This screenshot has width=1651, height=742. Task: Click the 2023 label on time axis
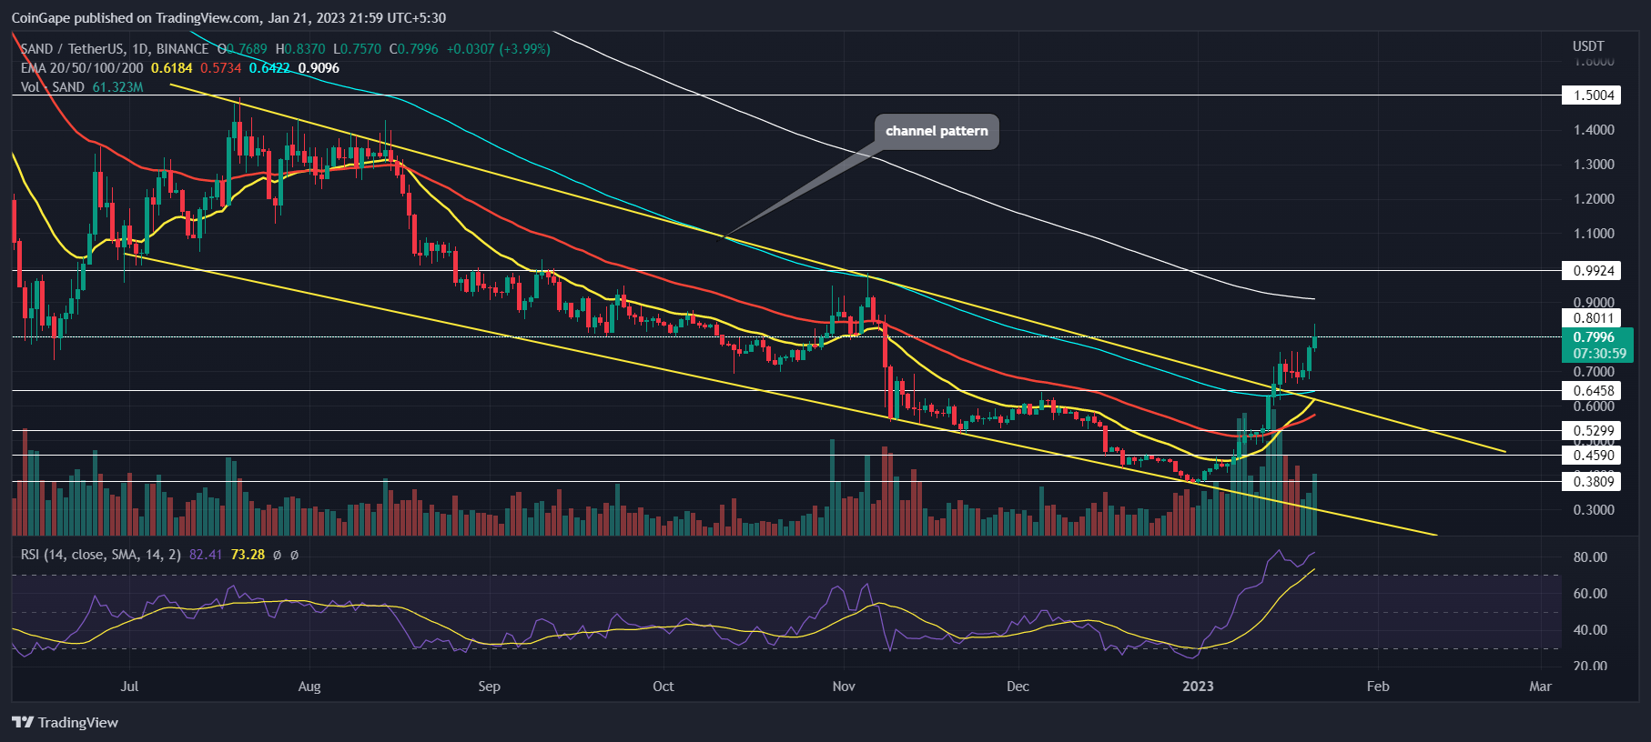(x=1198, y=686)
